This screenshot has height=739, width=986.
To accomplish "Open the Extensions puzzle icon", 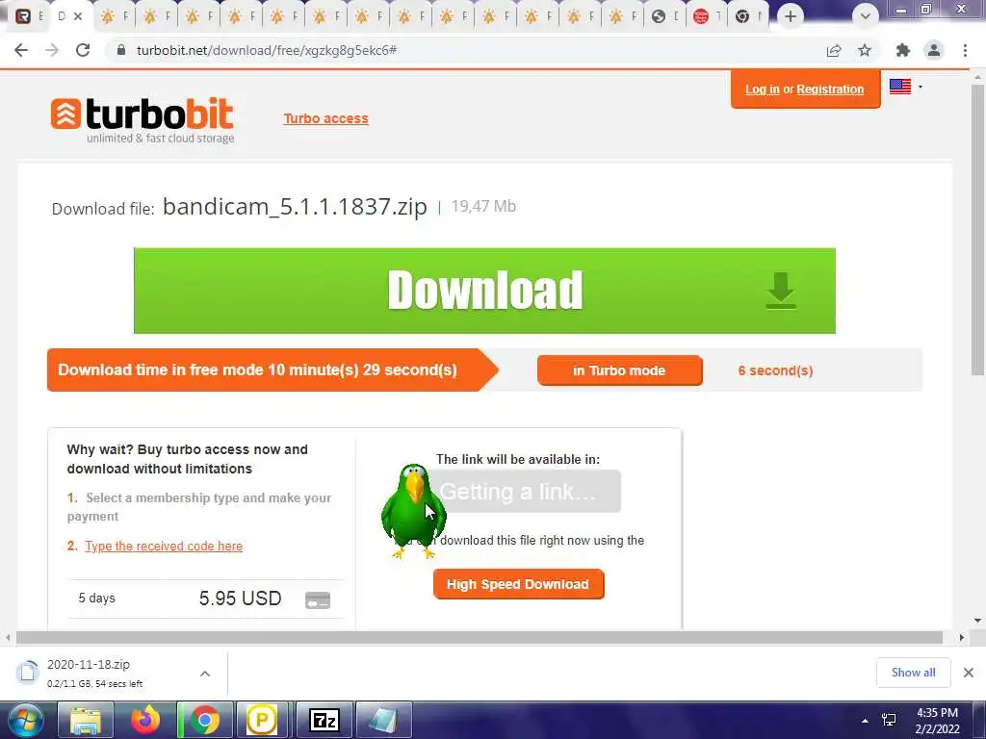I will click(903, 50).
